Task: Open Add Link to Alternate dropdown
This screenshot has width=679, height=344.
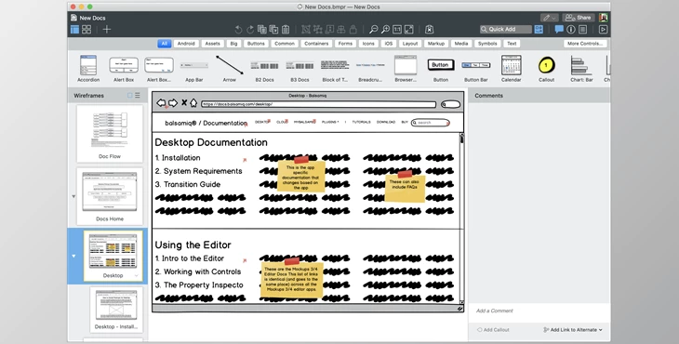Action: point(572,330)
